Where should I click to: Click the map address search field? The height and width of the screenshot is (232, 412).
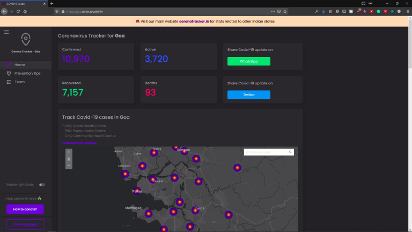(x=266, y=152)
